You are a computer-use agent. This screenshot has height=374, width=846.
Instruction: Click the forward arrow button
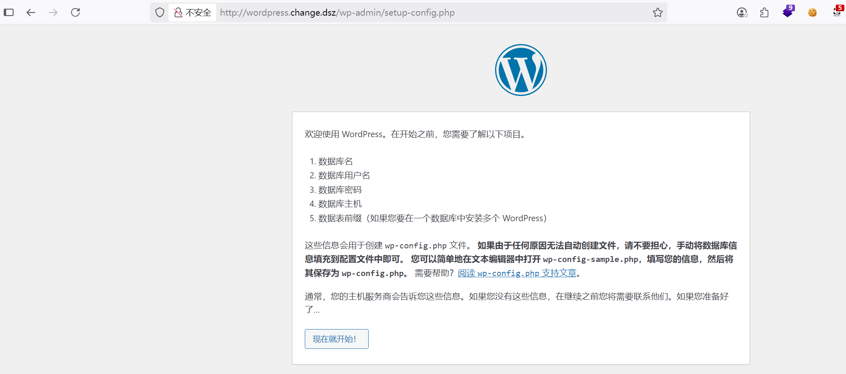(x=53, y=12)
